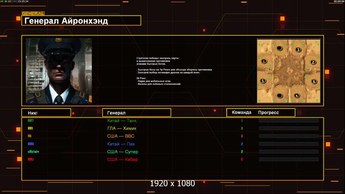
Task: Click США — Супер general entry
Action: pyautogui.click(x=122, y=152)
